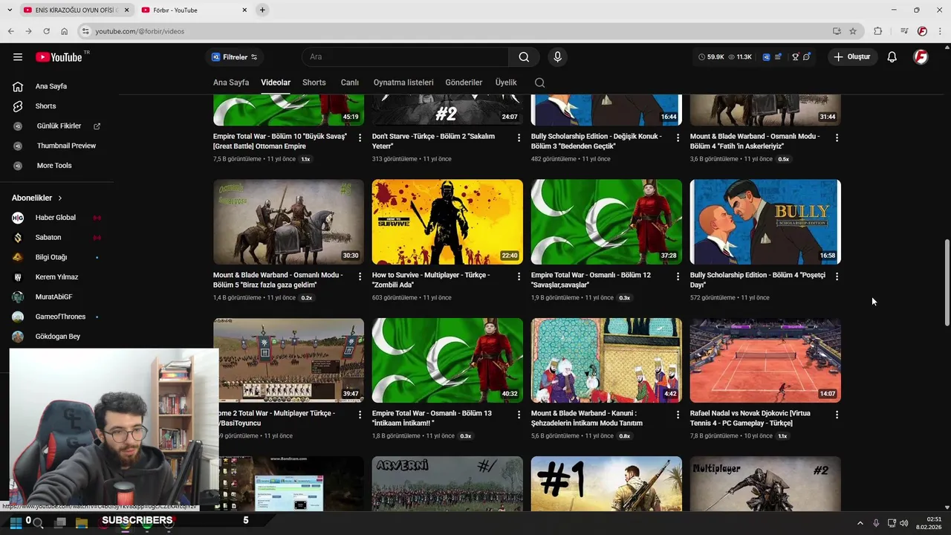Image resolution: width=951 pixels, height=535 pixels.
Task: Open Chrome media control icon
Action: coord(904,31)
